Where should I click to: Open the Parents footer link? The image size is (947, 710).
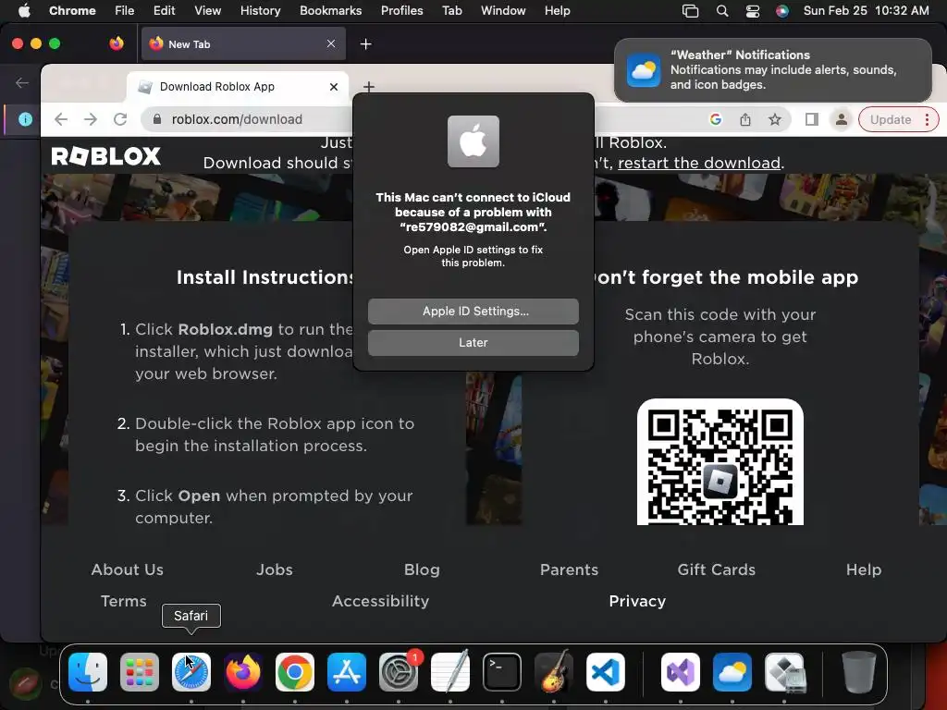click(569, 569)
